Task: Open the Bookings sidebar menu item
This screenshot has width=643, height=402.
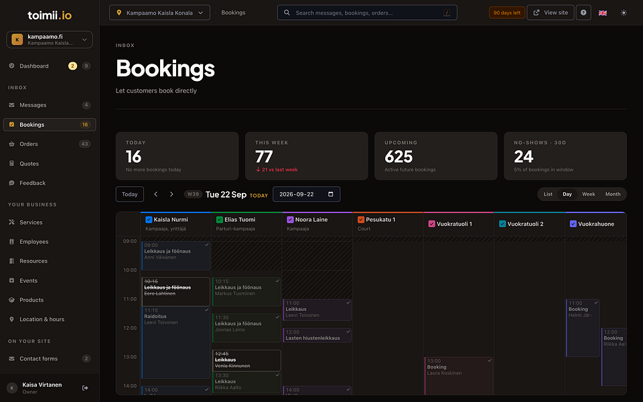Action: click(50, 125)
